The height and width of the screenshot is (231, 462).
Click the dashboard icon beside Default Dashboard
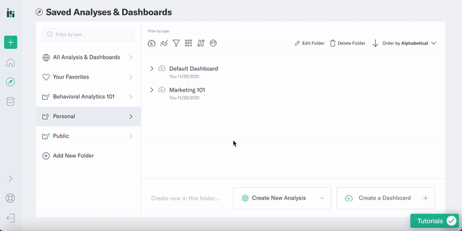coord(162,68)
